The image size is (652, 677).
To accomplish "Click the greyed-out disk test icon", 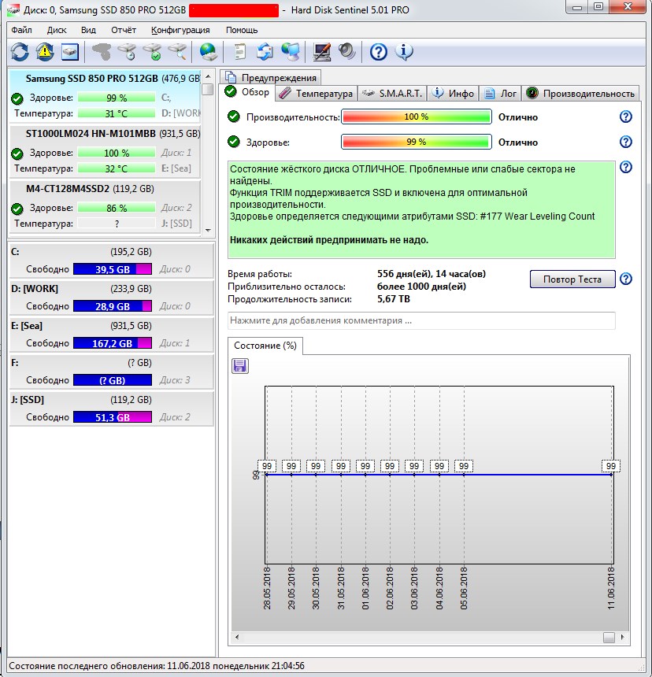I will [x=102, y=52].
